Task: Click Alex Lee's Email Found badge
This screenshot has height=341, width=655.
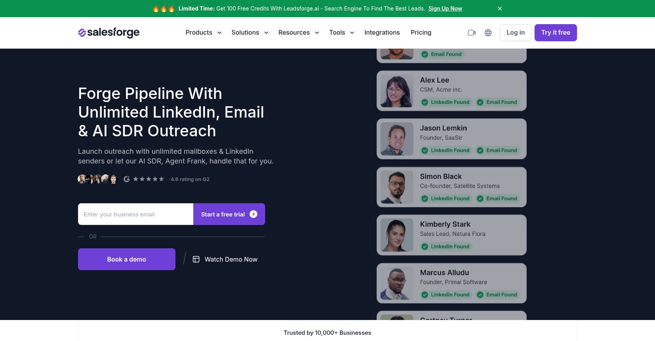Action: (x=497, y=102)
